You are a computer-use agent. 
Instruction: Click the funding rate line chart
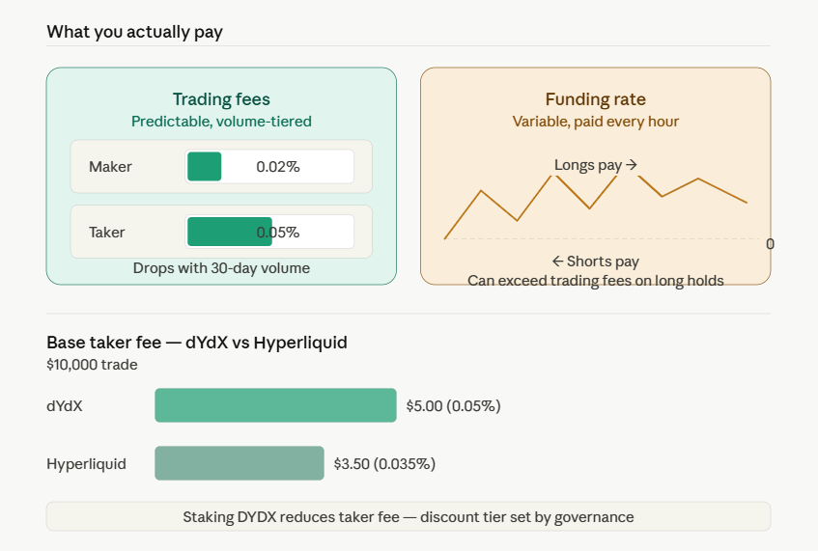[x=595, y=207]
